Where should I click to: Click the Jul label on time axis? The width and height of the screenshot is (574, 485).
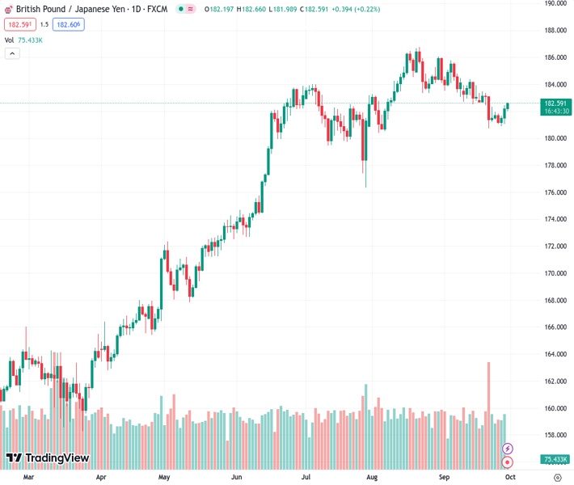[307, 478]
